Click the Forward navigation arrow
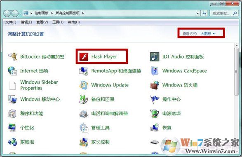The height and width of the screenshot is (157, 242). [15, 14]
